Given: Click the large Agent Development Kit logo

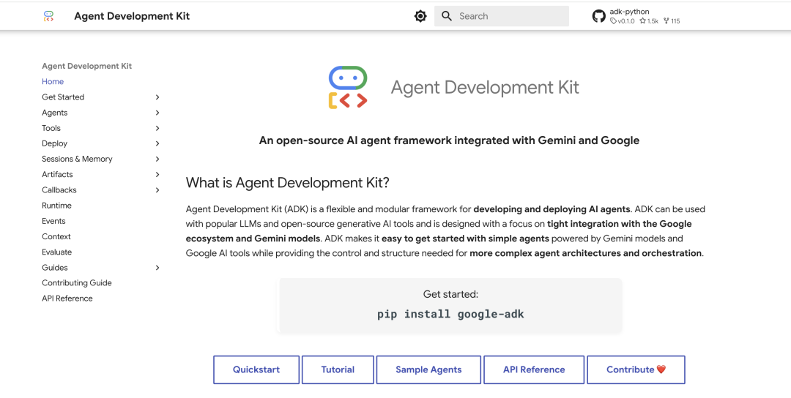Looking at the screenshot, I should click(x=348, y=88).
